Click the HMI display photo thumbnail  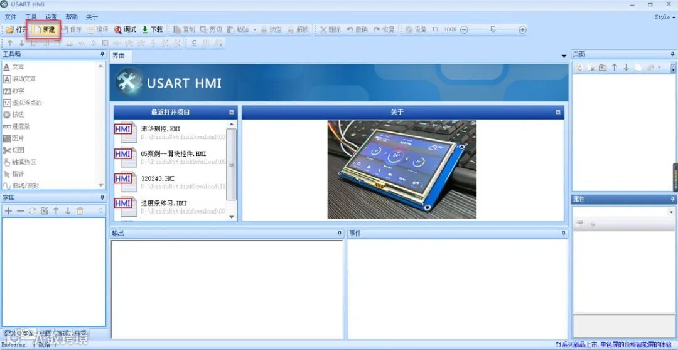[402, 170]
